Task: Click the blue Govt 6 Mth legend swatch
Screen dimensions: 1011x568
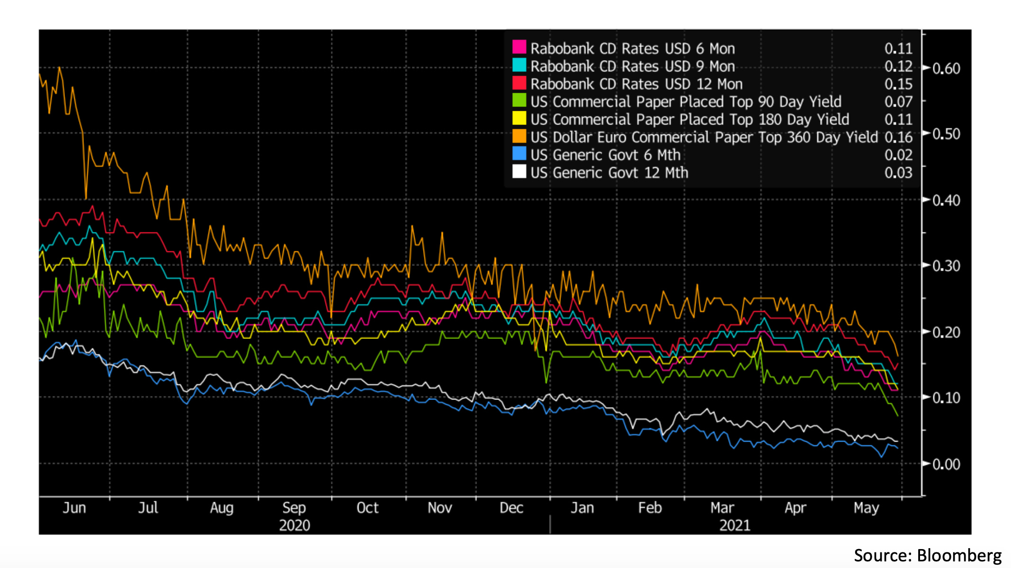Action: (519, 154)
